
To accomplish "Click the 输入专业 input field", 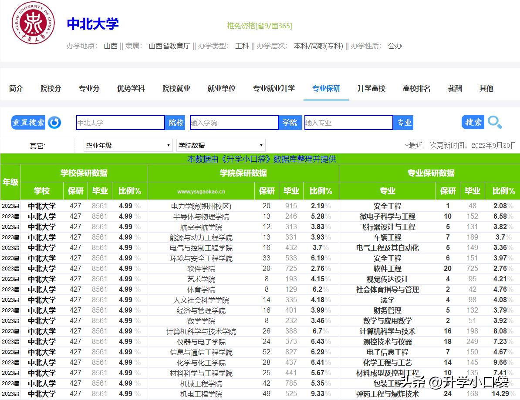I will coord(348,123).
